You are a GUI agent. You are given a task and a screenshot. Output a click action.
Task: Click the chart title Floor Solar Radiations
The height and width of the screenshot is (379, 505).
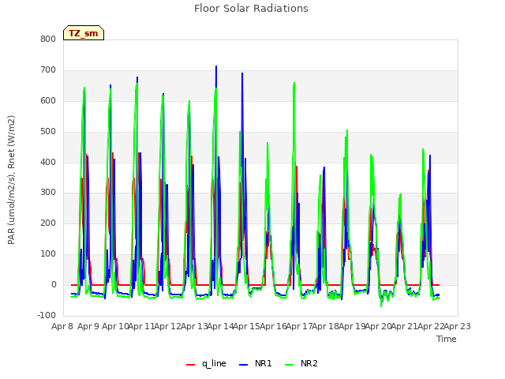(x=251, y=9)
